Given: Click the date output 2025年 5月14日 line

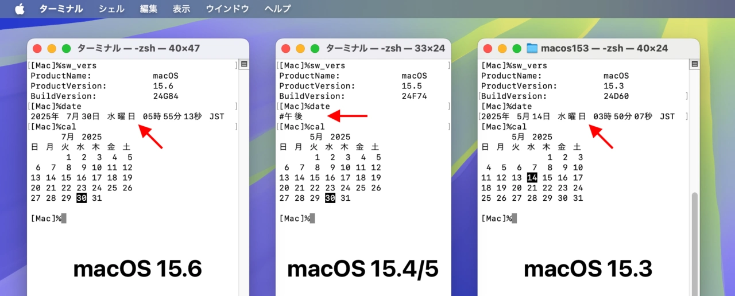Looking at the screenshot, I should click(578, 116).
